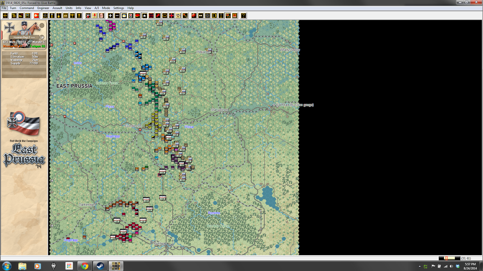Click the explosion with red arrow icon
Image resolution: width=483 pixels, height=271 pixels.
[88, 16]
